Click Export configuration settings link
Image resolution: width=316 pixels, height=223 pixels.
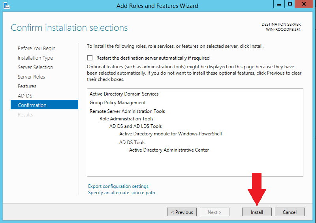pyautogui.click(x=118, y=186)
